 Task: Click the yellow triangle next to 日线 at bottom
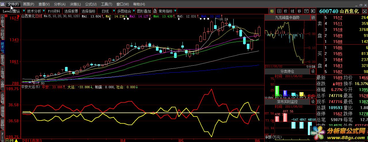16,141
